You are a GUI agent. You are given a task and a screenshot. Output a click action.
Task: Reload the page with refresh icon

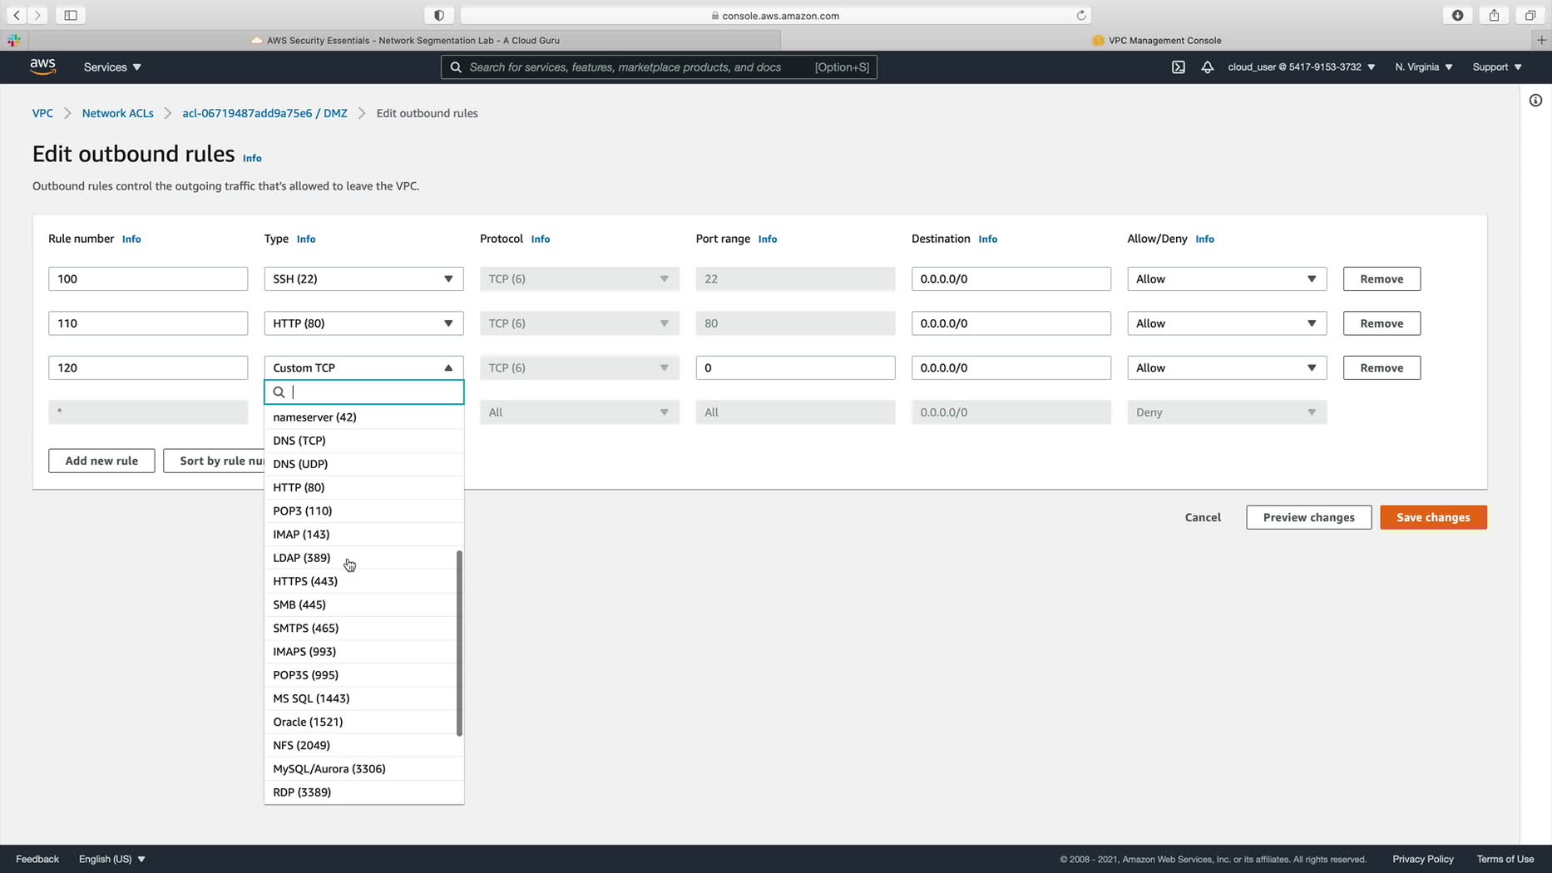click(x=1081, y=15)
